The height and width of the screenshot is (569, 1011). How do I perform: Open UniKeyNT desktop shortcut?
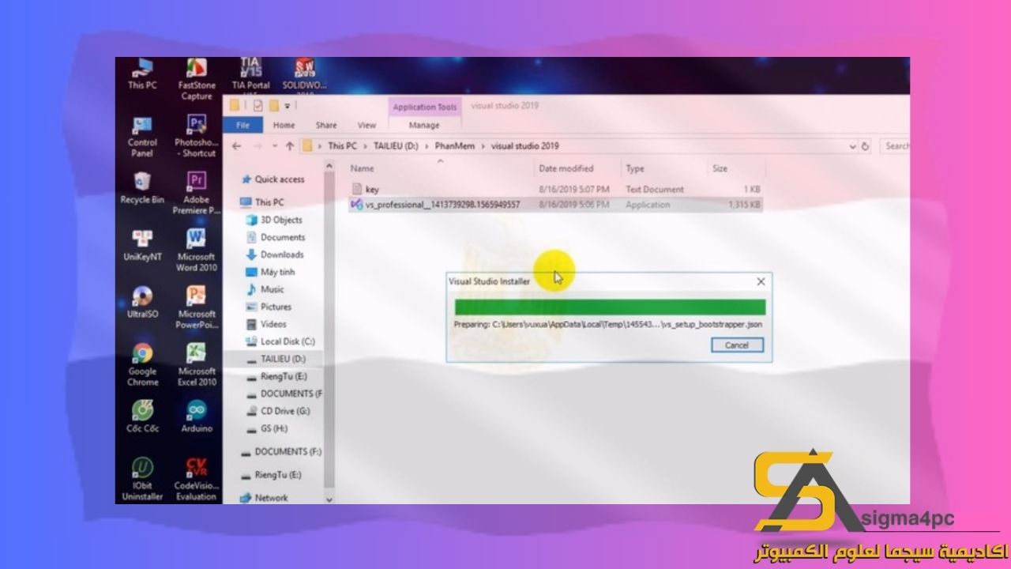click(142, 245)
